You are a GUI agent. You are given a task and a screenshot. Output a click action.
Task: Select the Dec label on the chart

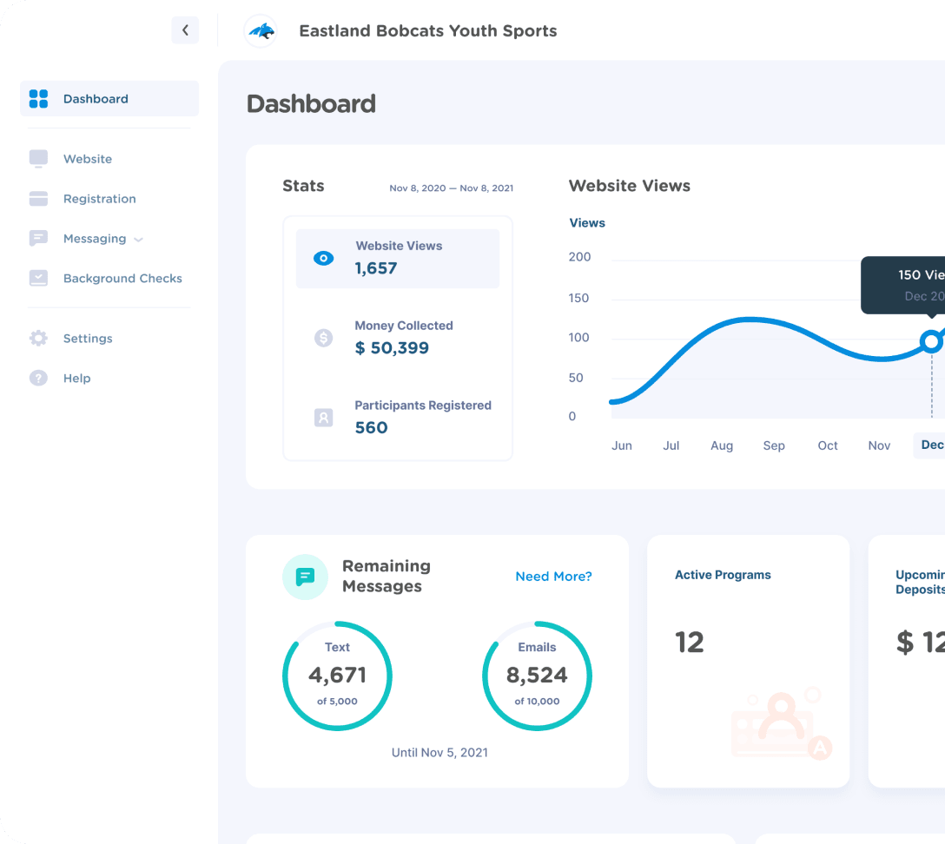click(931, 445)
